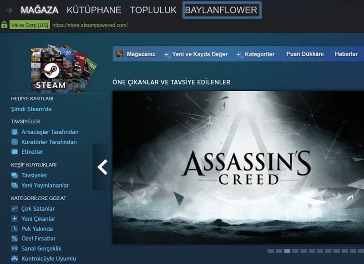Click the ÖNE ÇIKANLAR VE TAVSİYE EDİLENLER heading

172,82
